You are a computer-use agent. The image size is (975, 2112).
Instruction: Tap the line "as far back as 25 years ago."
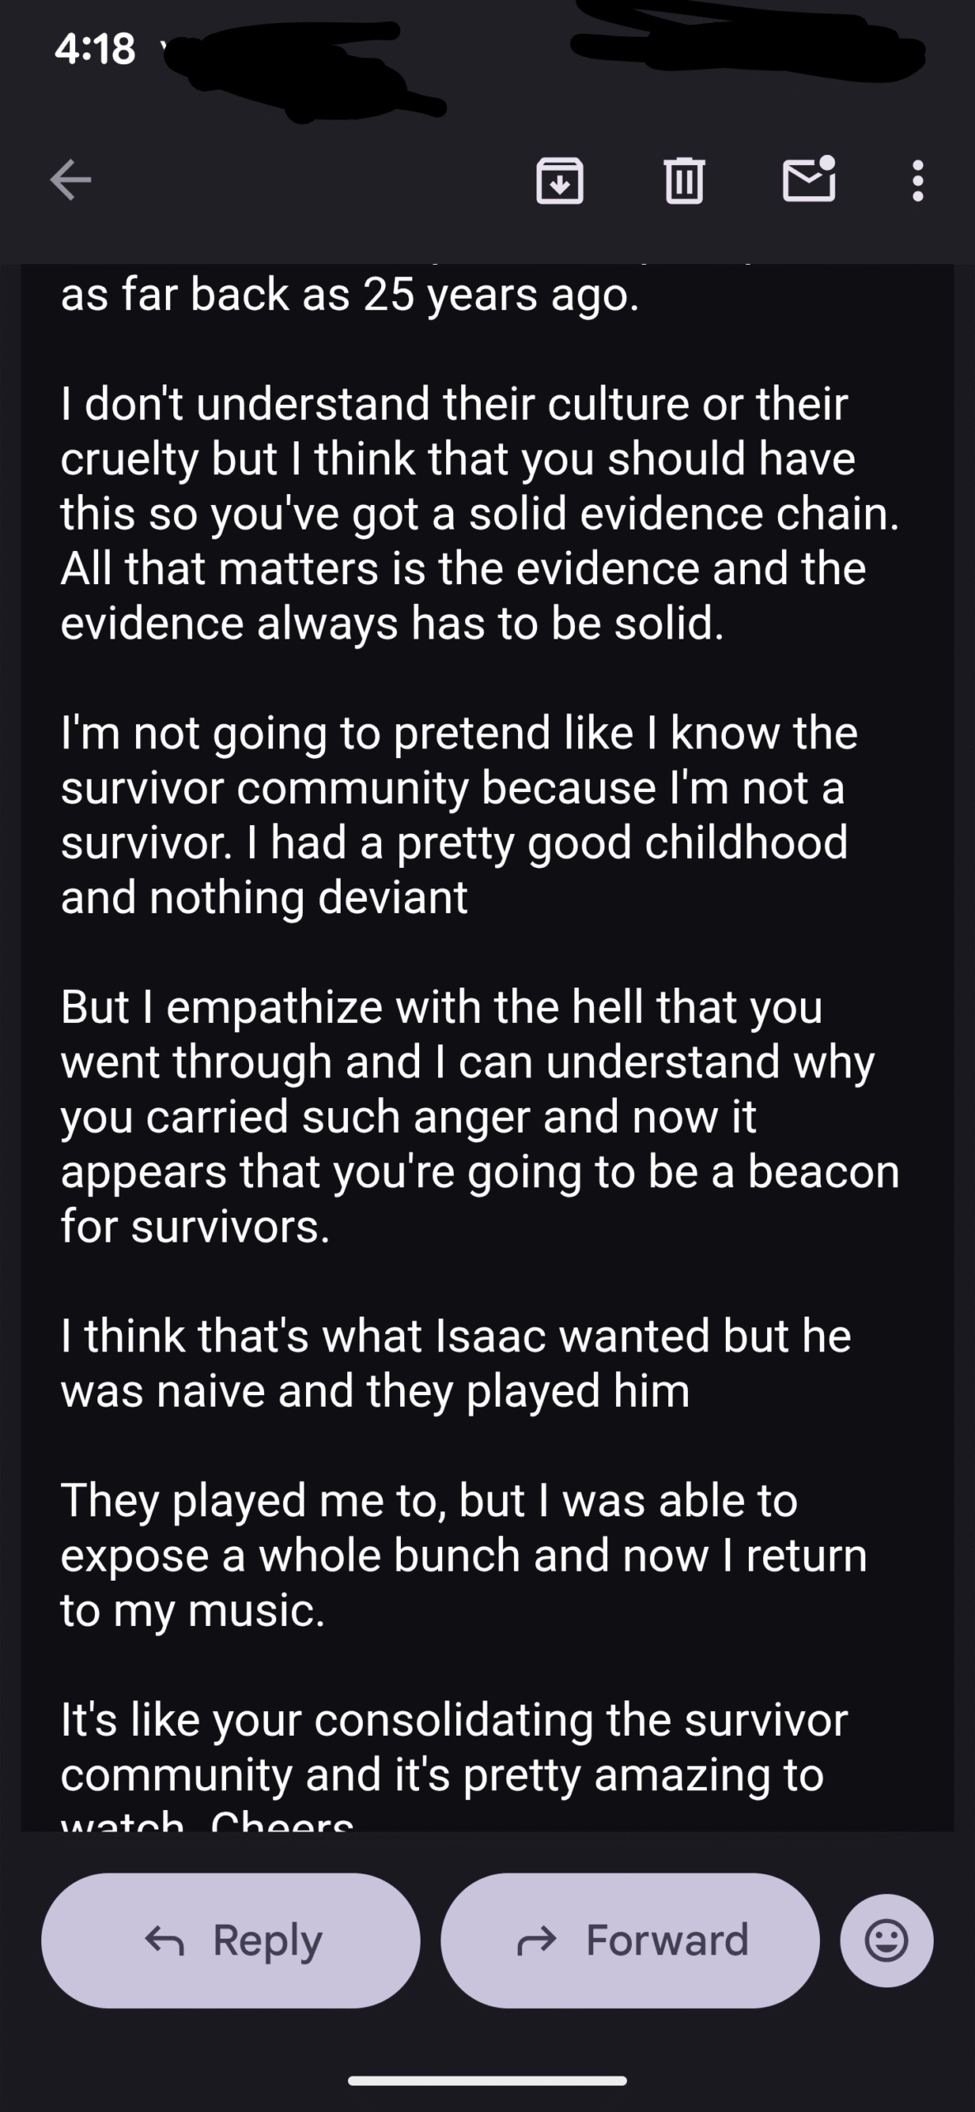click(350, 295)
